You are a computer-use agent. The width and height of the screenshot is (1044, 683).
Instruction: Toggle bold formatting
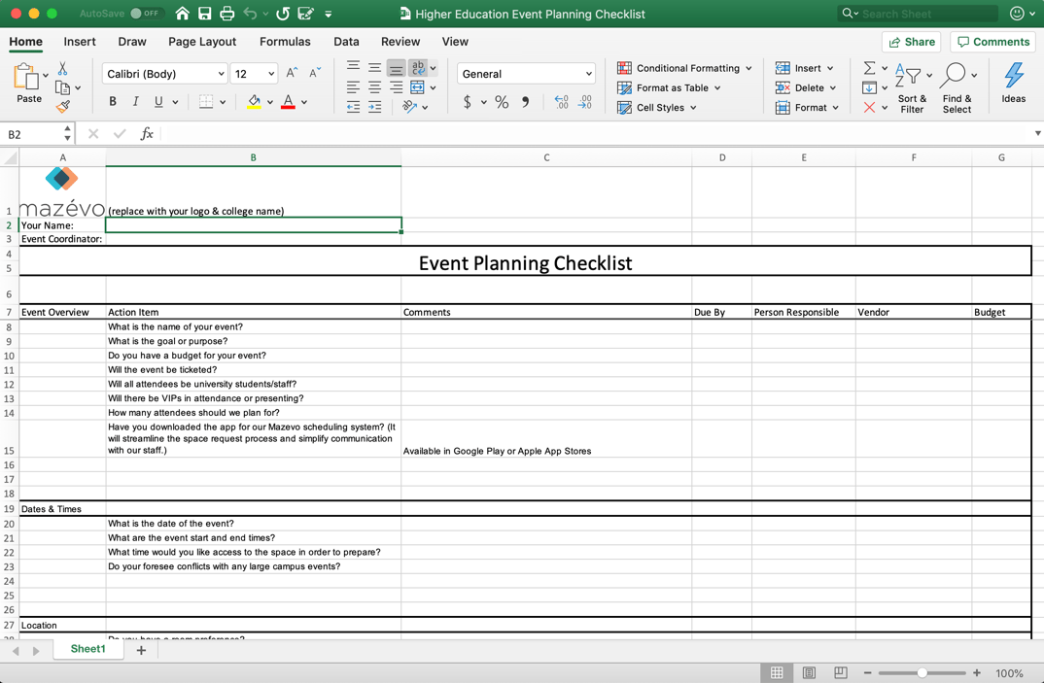point(112,101)
